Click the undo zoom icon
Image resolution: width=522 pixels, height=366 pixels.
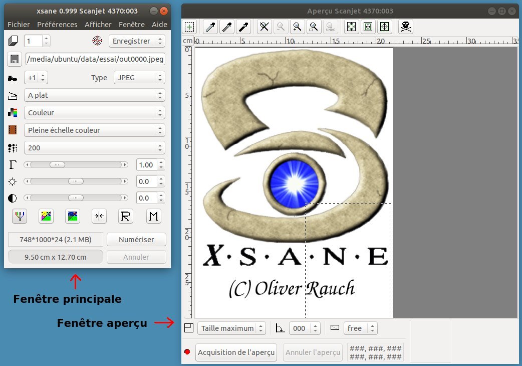(330, 27)
